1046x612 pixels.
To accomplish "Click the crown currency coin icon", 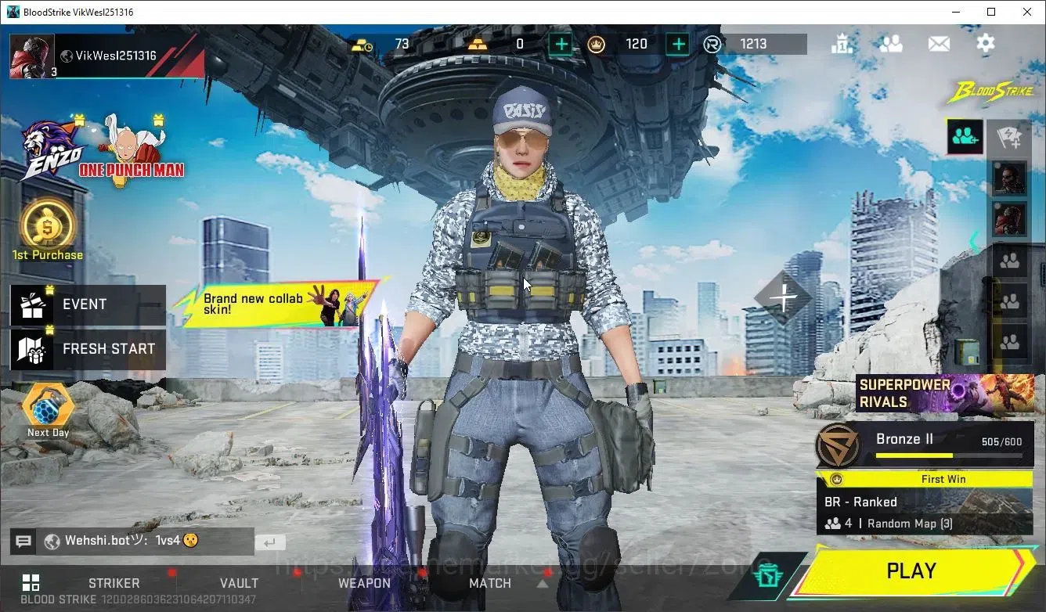I will [597, 45].
